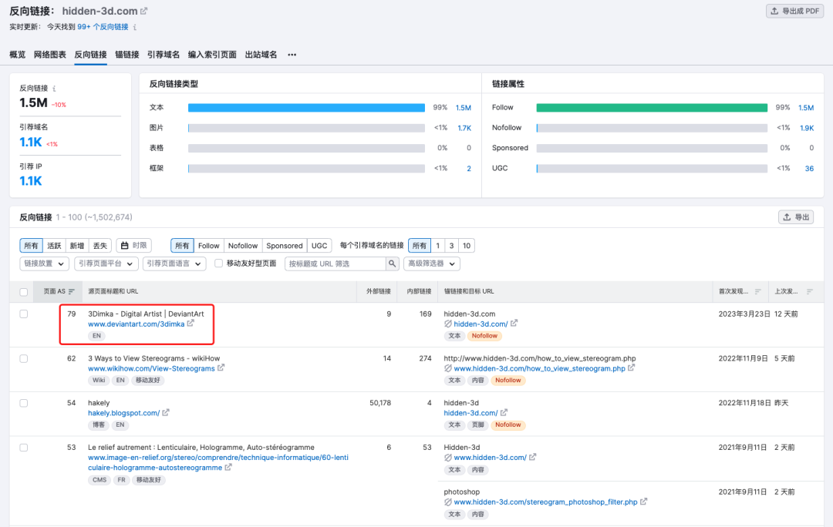Go to the "引荐域名" tab

(164, 55)
